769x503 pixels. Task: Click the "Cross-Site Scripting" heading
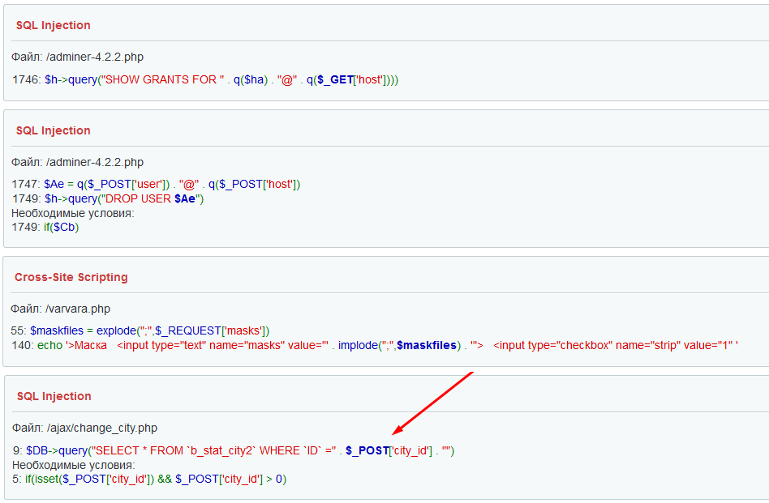coord(71,277)
